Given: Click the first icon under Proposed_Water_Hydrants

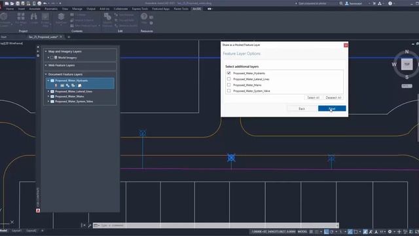Looking at the screenshot, I should [56, 86].
